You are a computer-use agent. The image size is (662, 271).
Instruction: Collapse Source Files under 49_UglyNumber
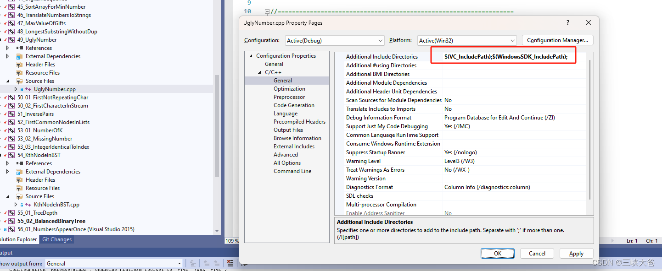pyautogui.click(x=7, y=81)
